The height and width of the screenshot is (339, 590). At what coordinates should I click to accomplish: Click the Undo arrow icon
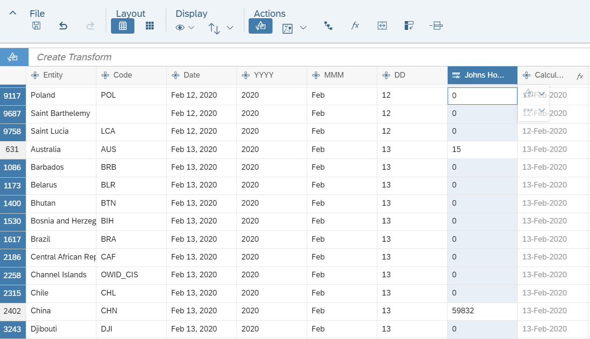tap(63, 26)
